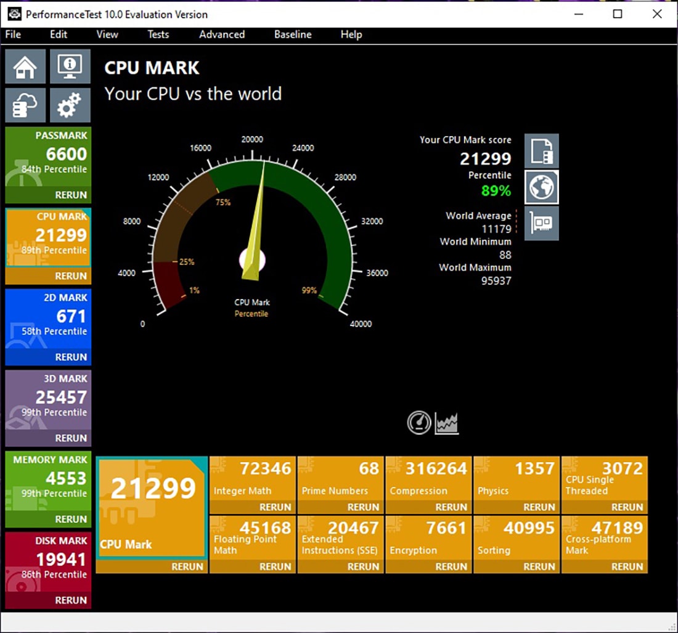The image size is (678, 633).
Task: Select the 3D Mark tile
Action: point(48,401)
